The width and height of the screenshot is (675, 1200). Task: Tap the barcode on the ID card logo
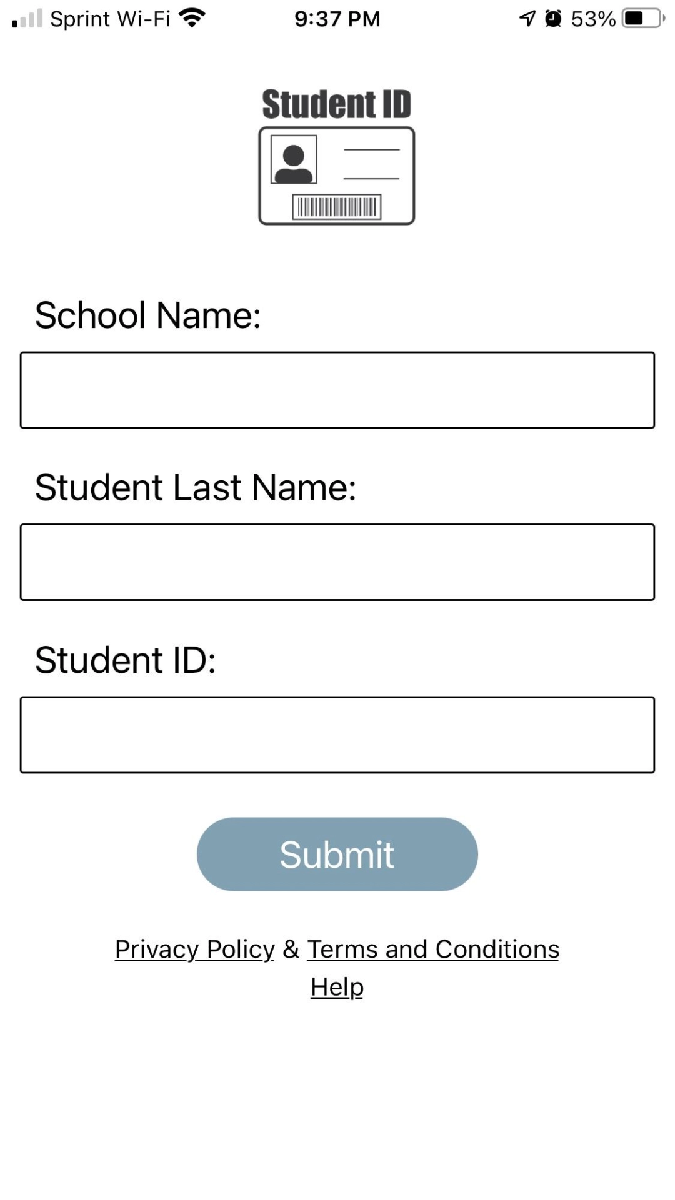337,207
